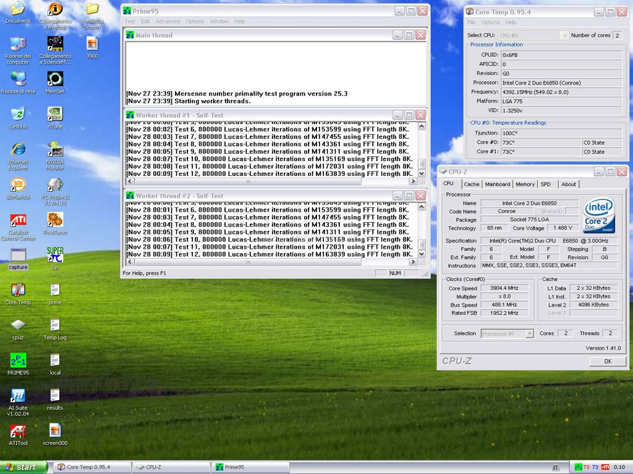Switch to the Cache tab in CPU-Z

471,184
